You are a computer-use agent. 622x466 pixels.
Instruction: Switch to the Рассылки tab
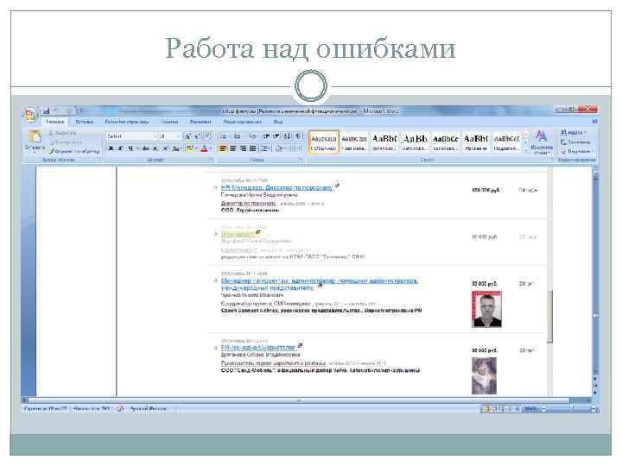point(200,122)
